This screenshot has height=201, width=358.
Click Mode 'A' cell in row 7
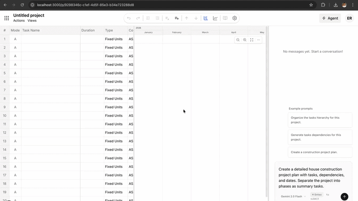click(15, 90)
